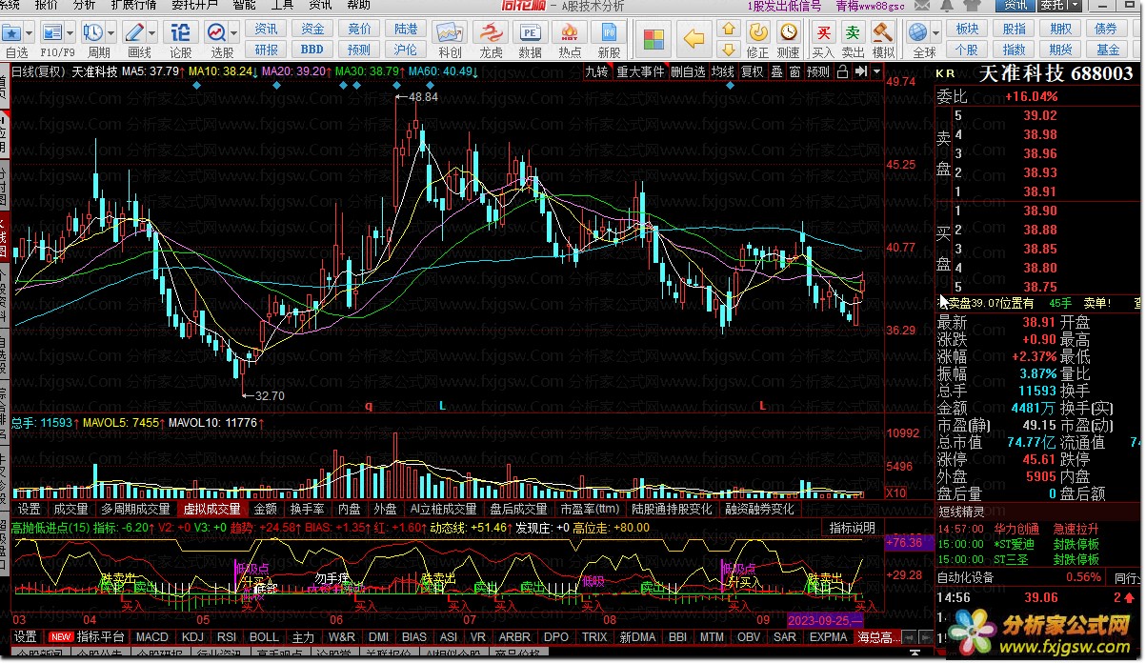Viewport: 1146px width, 663px height.
Task: Toggle the 预测 button on chart toolbar
Action: (x=818, y=71)
